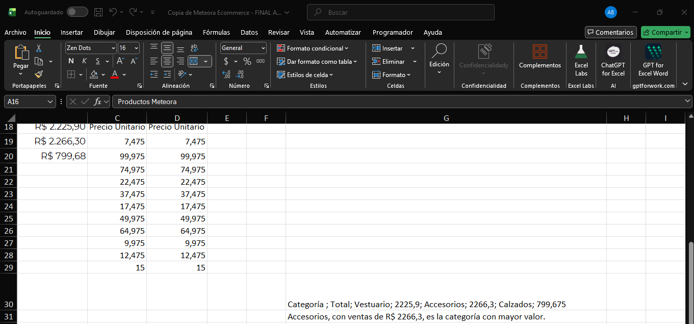This screenshot has height=324, width=694.
Task: Switch to the Fórmulas ribbon tab
Action: point(216,32)
